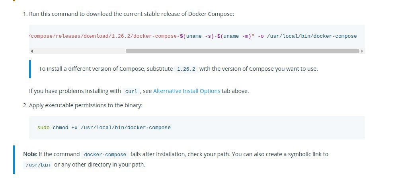Click the -o flag in download command
The height and width of the screenshot is (184, 394).
point(261,36)
